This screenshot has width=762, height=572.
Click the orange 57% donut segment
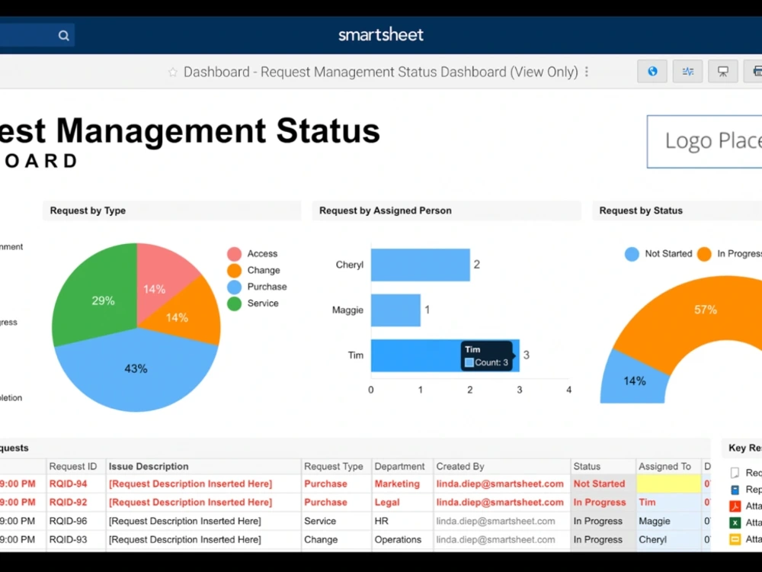704,310
